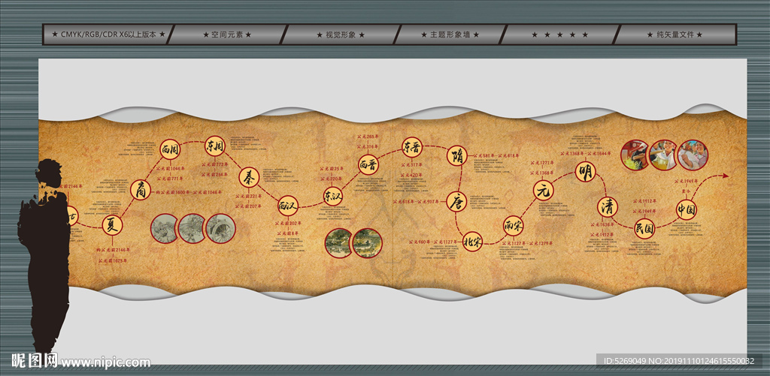The width and height of the screenshot is (770, 376).
Task: Click the 公元317年 date under 东晋
Action: coord(412,164)
